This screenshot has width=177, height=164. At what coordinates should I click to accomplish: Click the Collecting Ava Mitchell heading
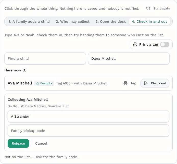point(28,99)
